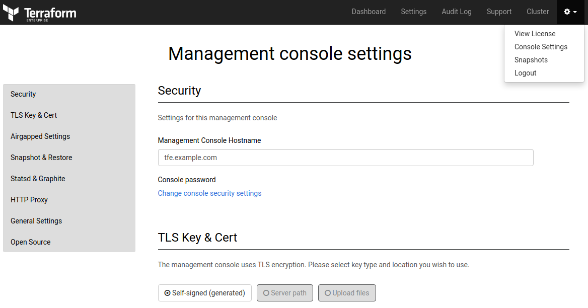Click the Management Console Hostname field

click(345, 158)
